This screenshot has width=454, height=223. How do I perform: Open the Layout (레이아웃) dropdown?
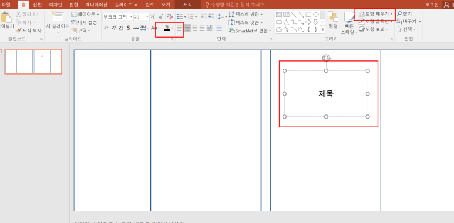click(85, 14)
